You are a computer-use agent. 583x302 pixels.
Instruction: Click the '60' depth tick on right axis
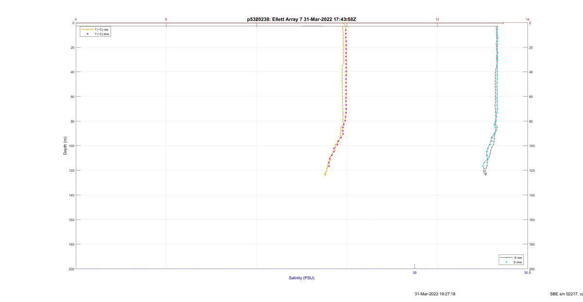pyautogui.click(x=531, y=97)
